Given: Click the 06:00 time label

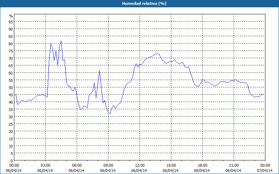Looking at the screenshot, I should (x=77, y=166).
